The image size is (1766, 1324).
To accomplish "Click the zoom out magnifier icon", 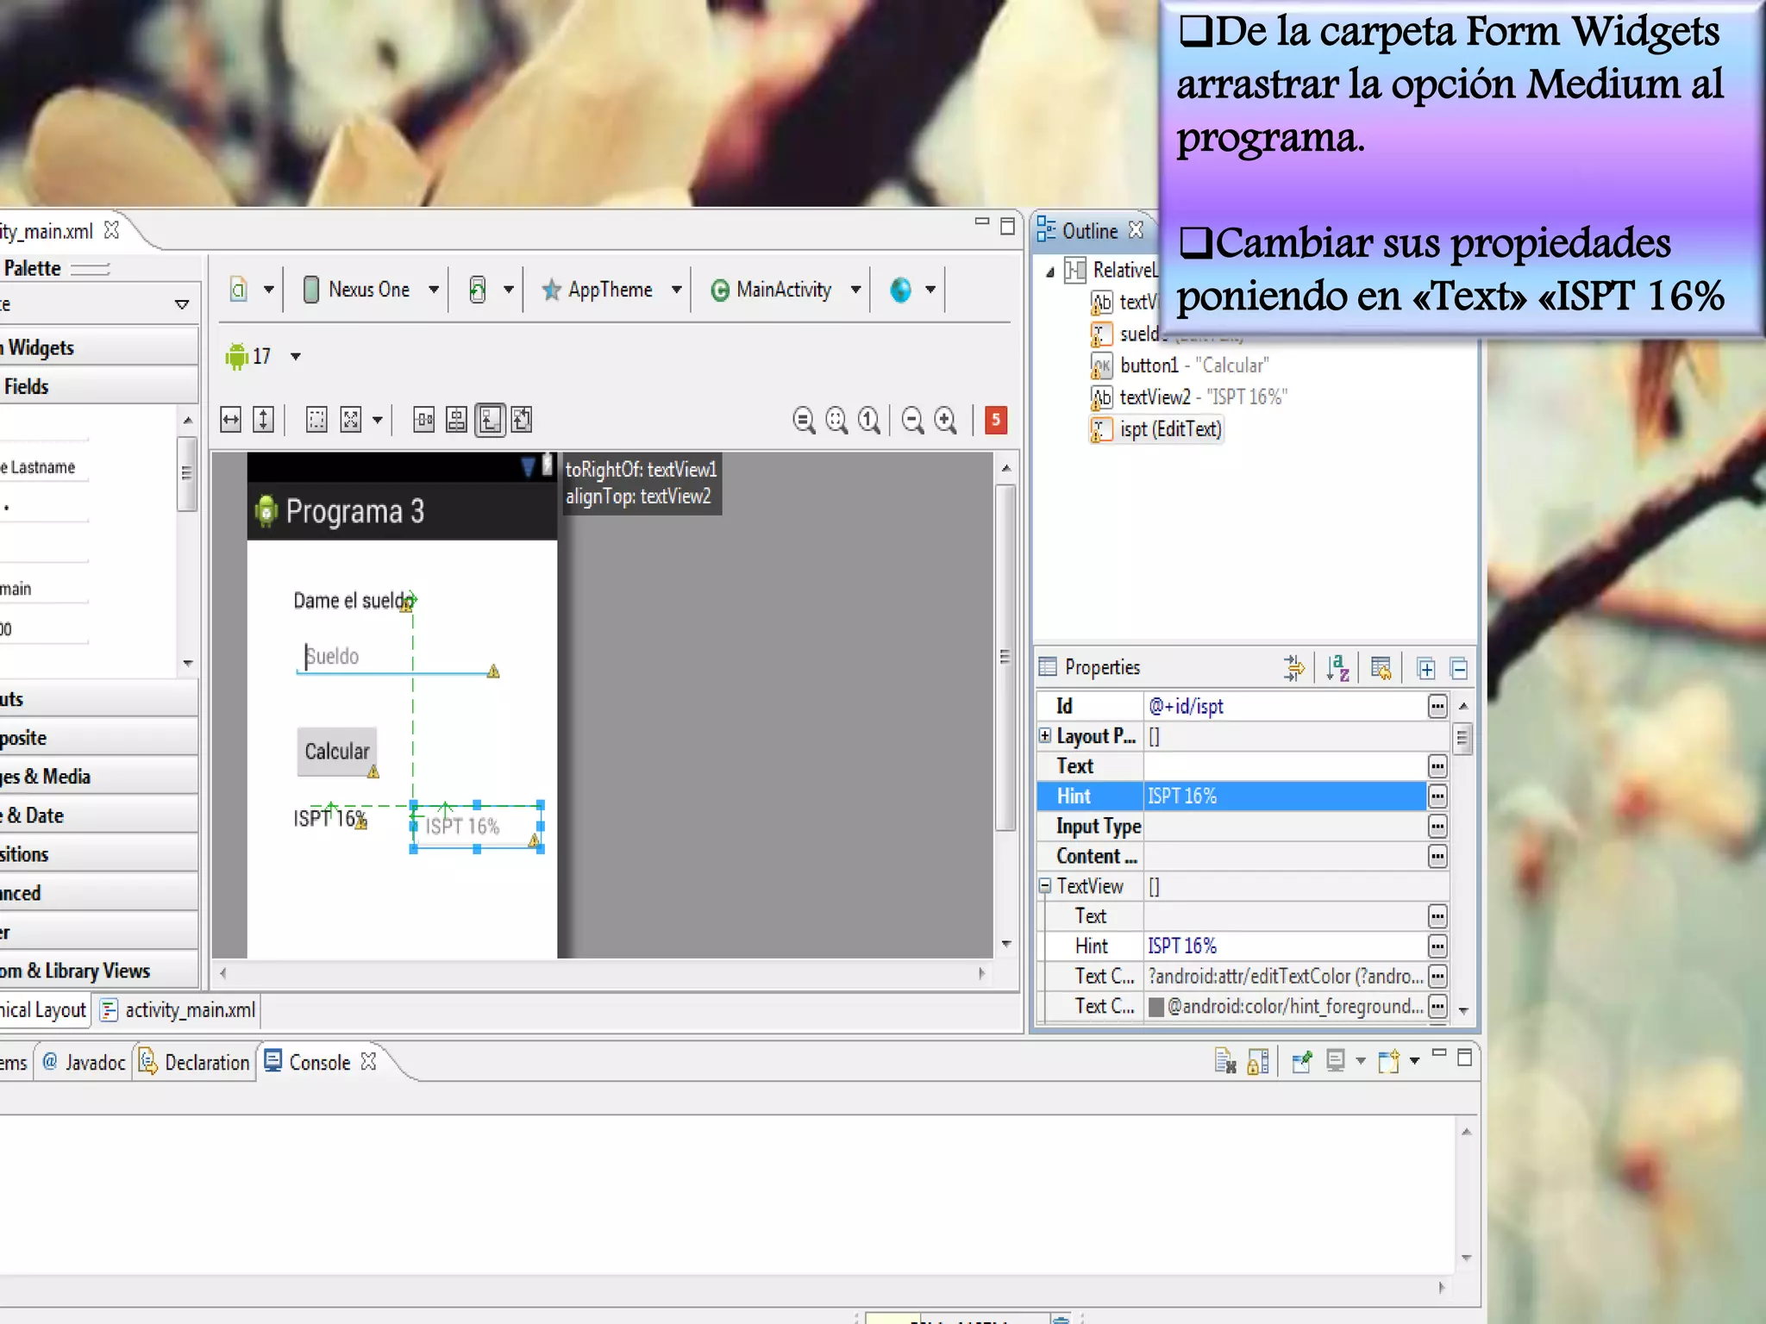I will pos(912,420).
